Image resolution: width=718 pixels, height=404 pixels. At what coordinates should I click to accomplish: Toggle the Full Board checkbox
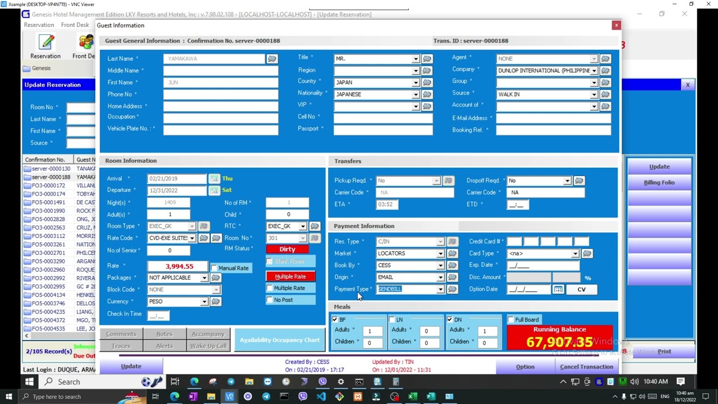click(510, 320)
